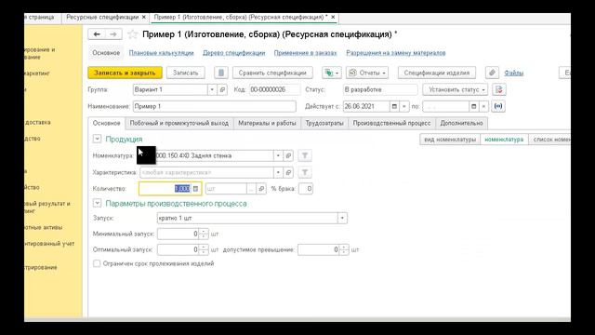Open the Характеристика link icon
Screen dimensions: 595x335
click(288, 172)
